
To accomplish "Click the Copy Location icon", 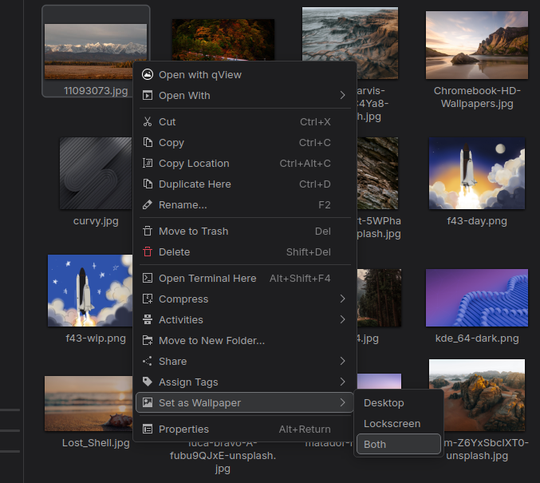I will click(148, 163).
